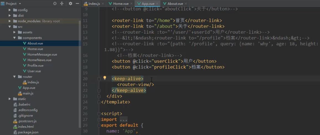This screenshot has height=135, width=320.
Task: Expand collapsed imports at line 27
Action: (x=99, y=119)
